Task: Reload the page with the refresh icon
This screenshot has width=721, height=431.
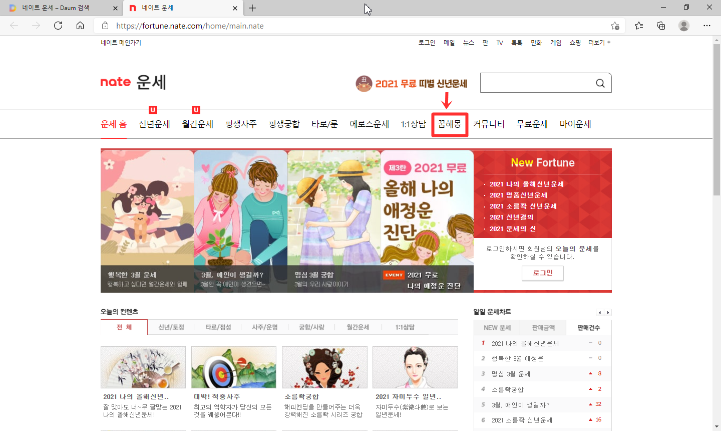Action: click(58, 26)
